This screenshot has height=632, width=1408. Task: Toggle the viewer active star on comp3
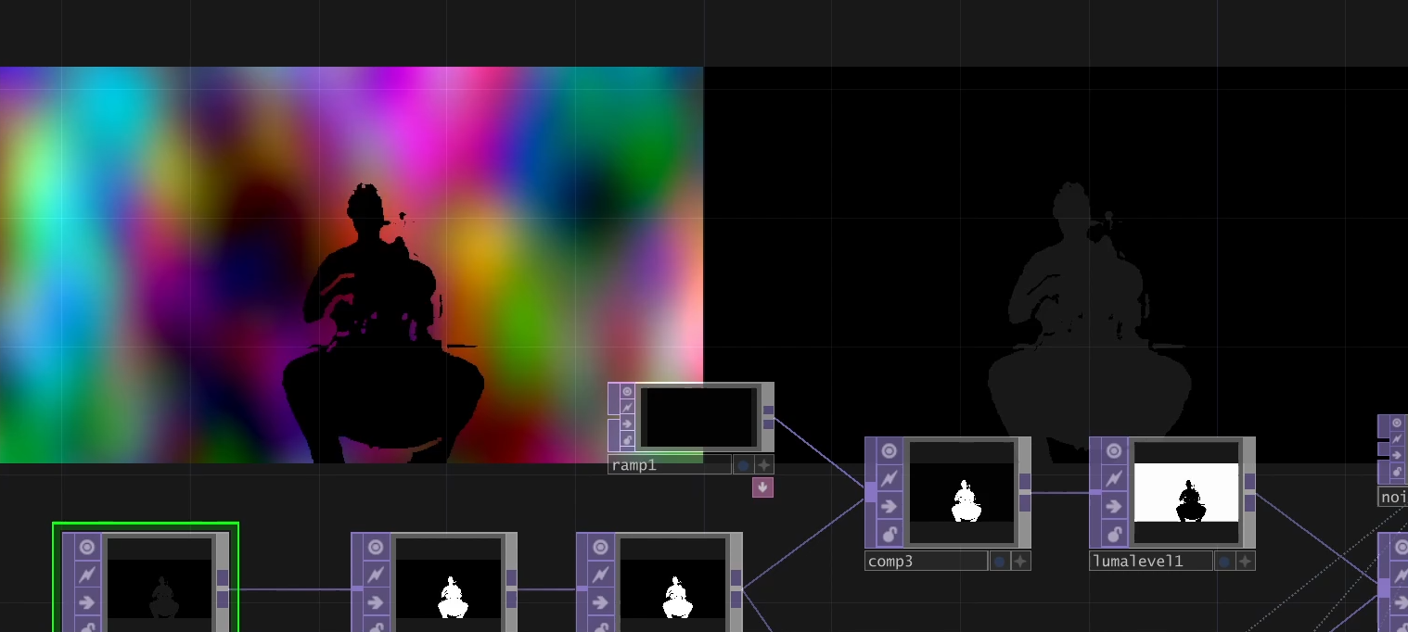pos(1020,562)
